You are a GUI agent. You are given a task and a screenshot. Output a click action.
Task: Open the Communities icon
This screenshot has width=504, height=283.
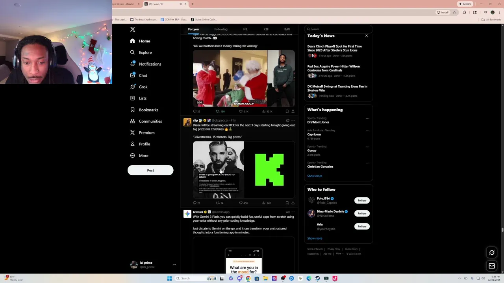133,121
